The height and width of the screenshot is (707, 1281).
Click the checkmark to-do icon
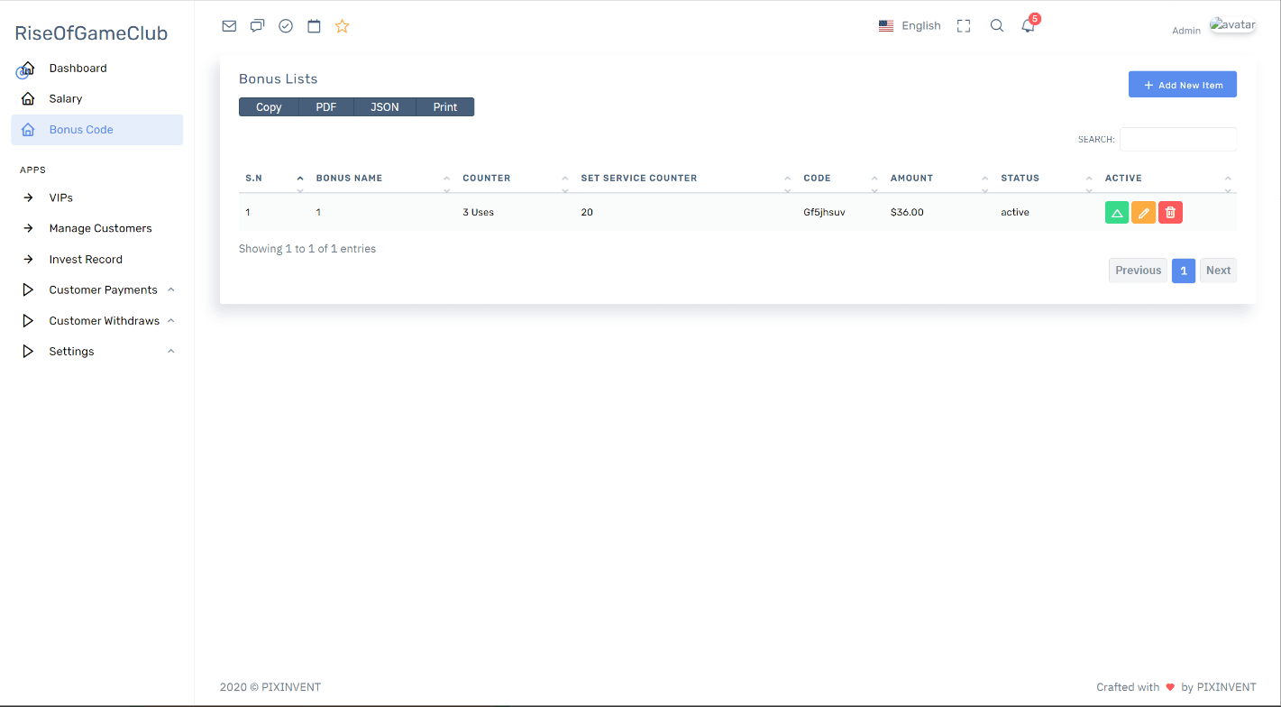pos(286,26)
